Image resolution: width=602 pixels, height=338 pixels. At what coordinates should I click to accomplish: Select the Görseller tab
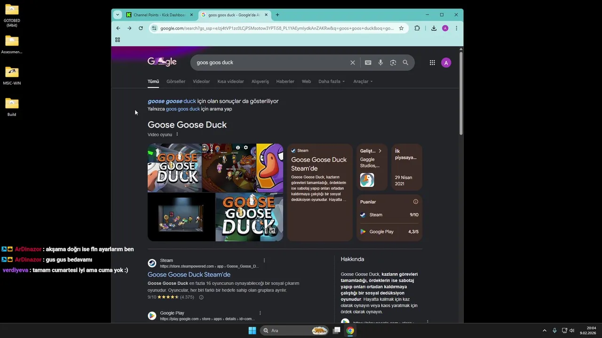tap(176, 81)
